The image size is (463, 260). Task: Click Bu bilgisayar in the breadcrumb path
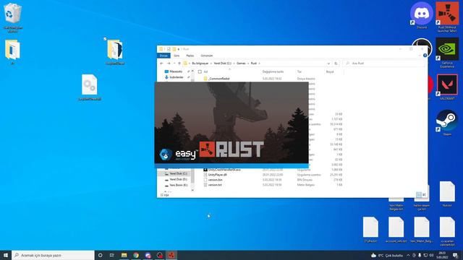coord(200,64)
